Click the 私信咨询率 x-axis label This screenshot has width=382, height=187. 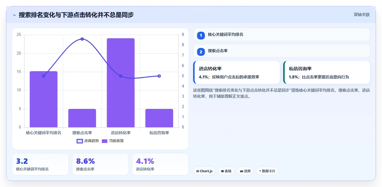(x=159, y=133)
